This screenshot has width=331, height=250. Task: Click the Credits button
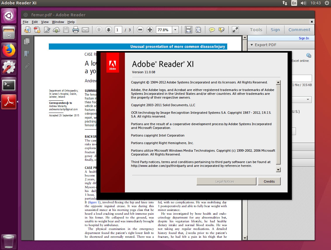[269, 181]
